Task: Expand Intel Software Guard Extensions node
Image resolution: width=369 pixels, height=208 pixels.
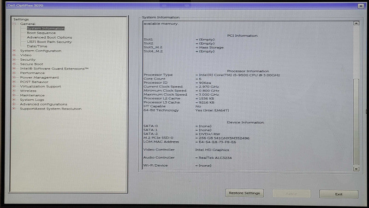Action: tap(14, 69)
